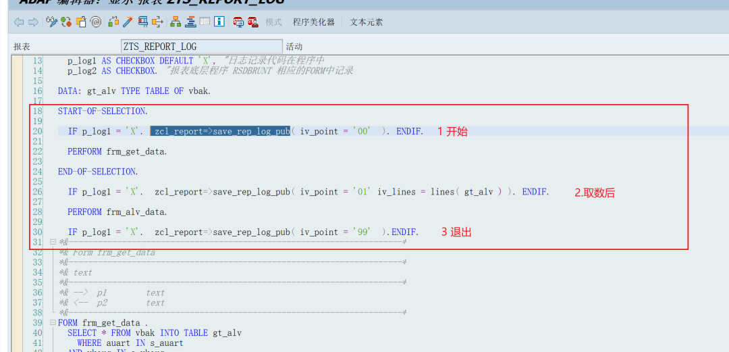
Task: Click iv_lines = lines( gt_alv ) on line 26
Action: [441, 191]
